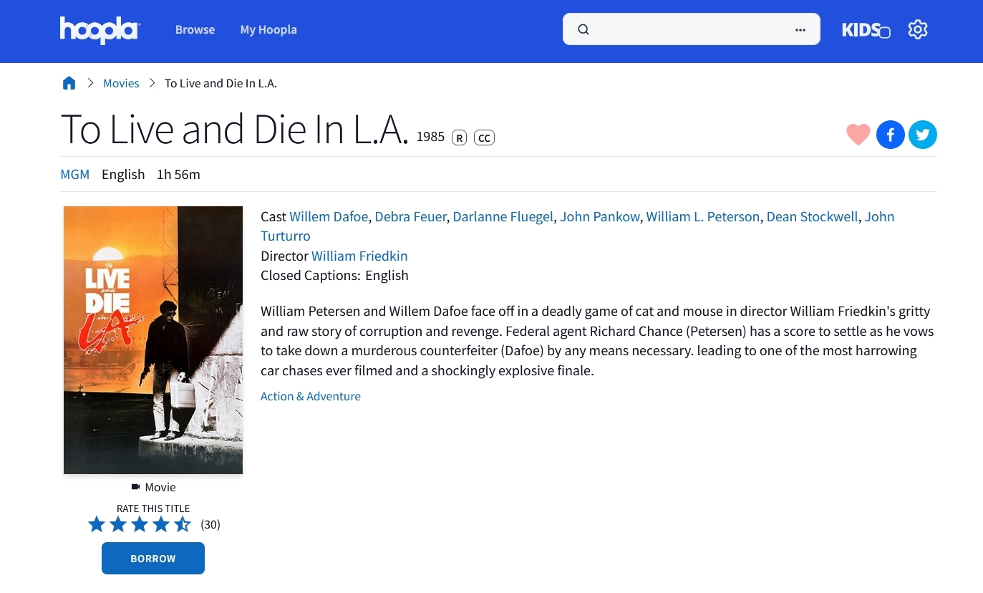Click the search magnifier icon
The width and height of the screenshot is (983, 593).
[583, 29]
